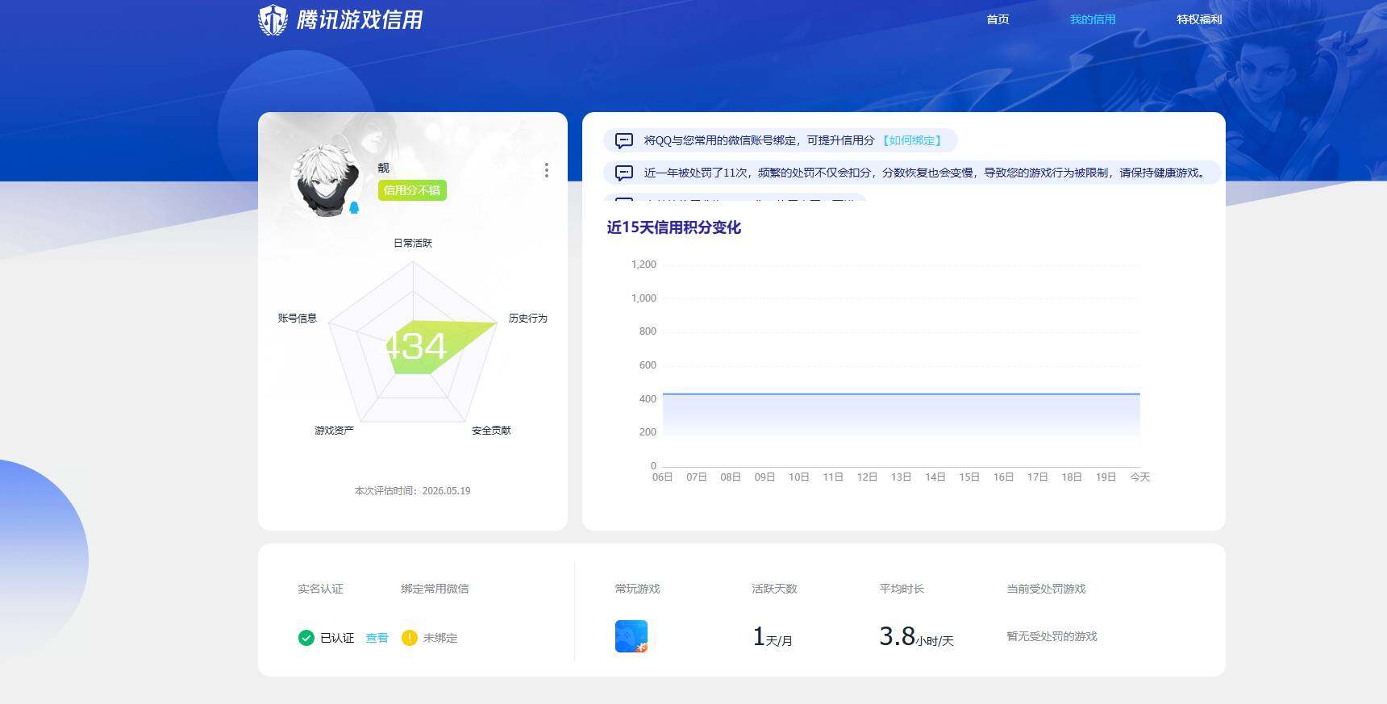Click the 434 credit score number
Viewport: 1387px width, 704px height.
pos(413,347)
